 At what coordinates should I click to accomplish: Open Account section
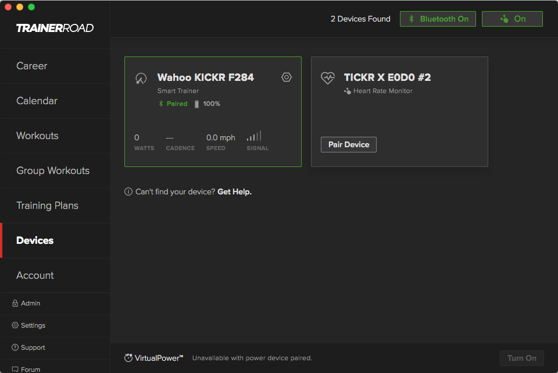point(55,275)
